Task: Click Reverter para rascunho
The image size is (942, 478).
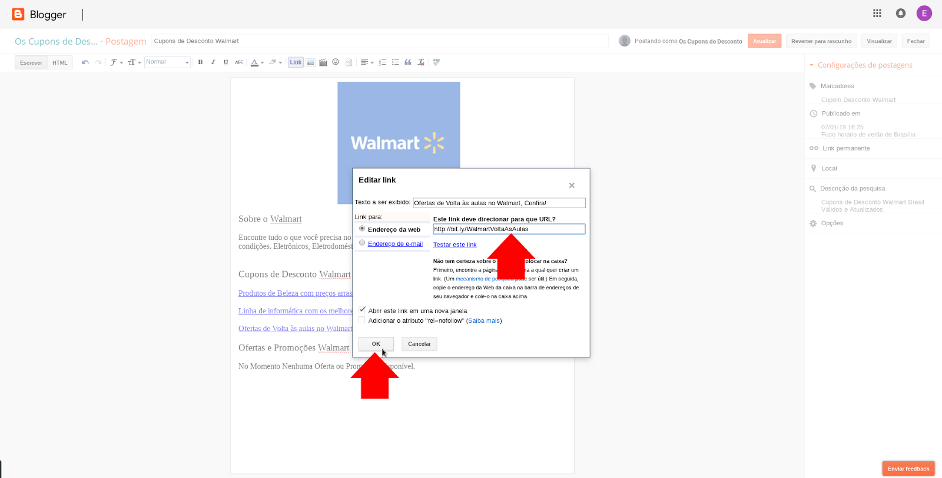Action: pos(821,41)
